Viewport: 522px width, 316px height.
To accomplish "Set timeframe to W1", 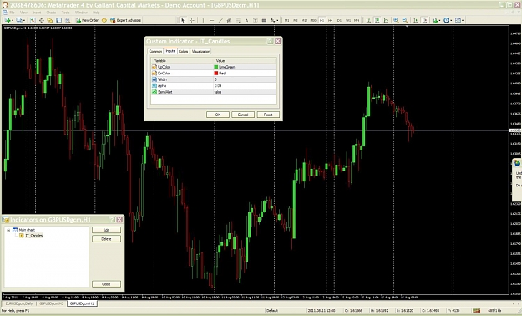I will [348, 20].
